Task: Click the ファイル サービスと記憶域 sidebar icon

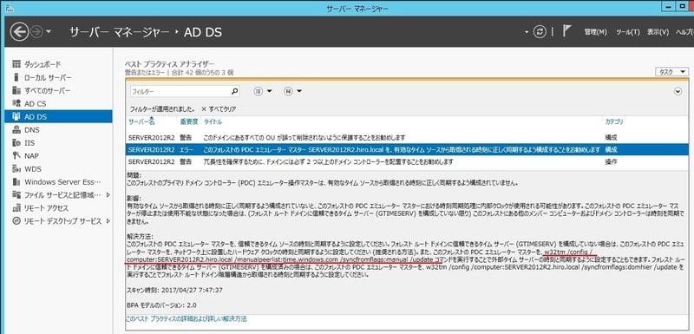Action: pos(16,194)
